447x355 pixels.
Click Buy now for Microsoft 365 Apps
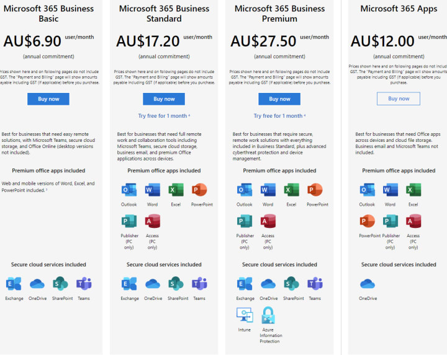click(399, 99)
